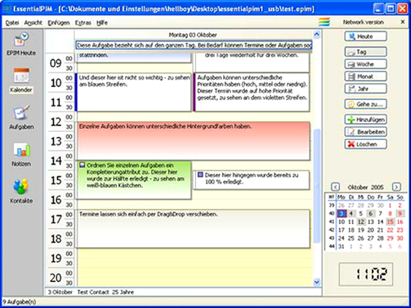Go to previous month in mini calendar
This screenshot has height=308, width=411.
[x=335, y=187]
